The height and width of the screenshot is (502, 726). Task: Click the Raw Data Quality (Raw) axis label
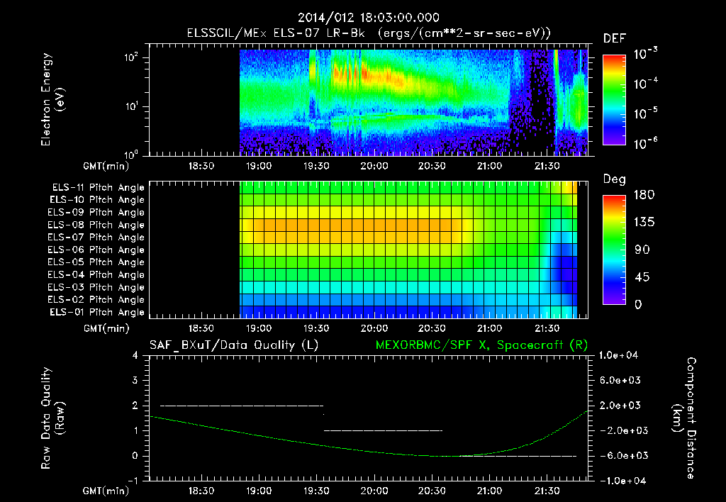[52, 418]
